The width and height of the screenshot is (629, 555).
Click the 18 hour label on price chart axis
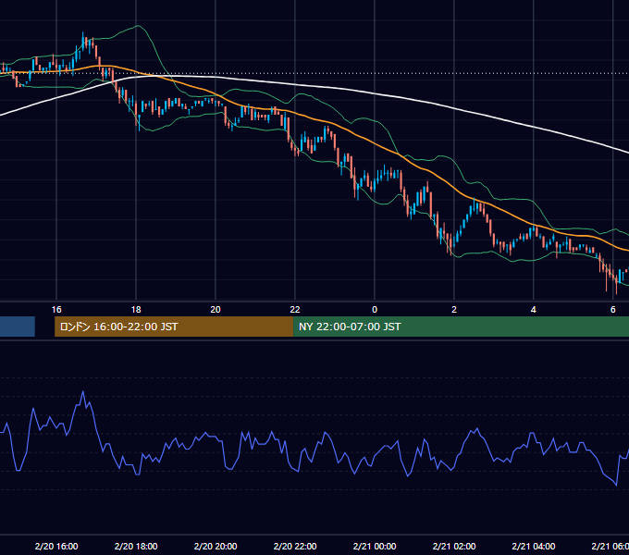tap(136, 310)
